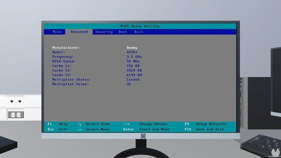The height and width of the screenshot is (158, 281).
Task: Click Esc Exit in the footer
Action: pos(58,129)
